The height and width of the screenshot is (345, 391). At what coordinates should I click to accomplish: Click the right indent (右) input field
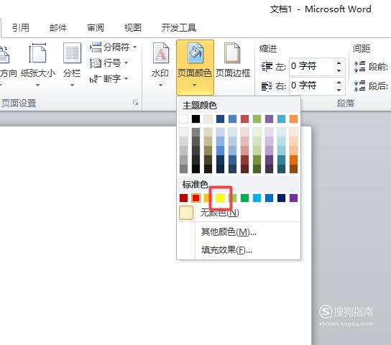pyautogui.click(x=312, y=86)
